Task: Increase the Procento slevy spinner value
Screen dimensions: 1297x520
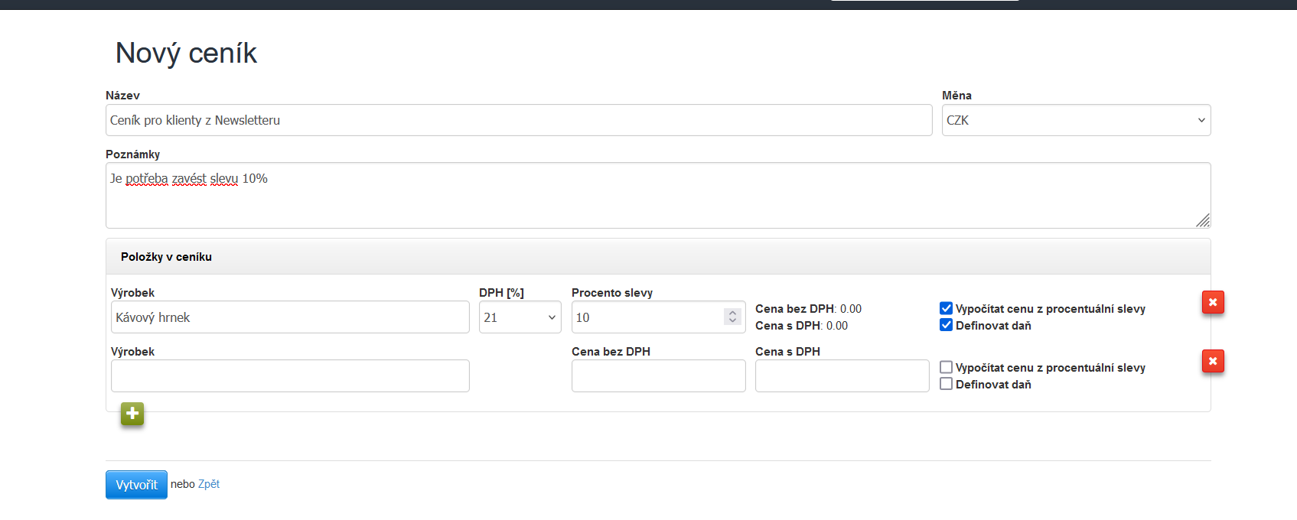Action: click(732, 313)
